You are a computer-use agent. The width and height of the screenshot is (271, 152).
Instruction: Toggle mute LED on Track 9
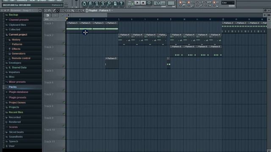tap(64, 126)
